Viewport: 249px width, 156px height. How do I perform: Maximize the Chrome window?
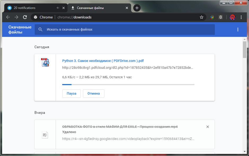pos(231,3)
